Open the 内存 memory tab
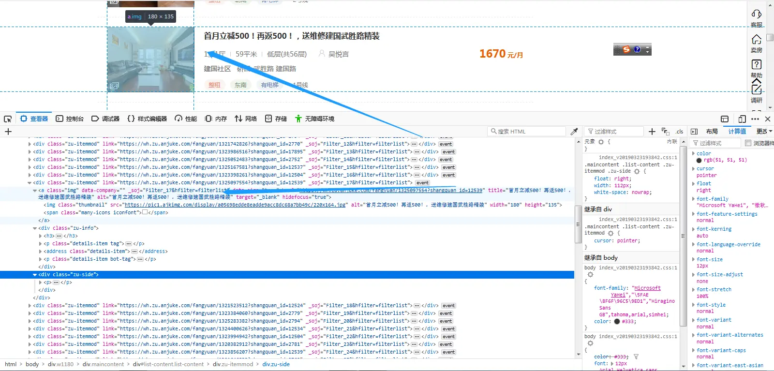The image size is (774, 371). (x=216, y=119)
